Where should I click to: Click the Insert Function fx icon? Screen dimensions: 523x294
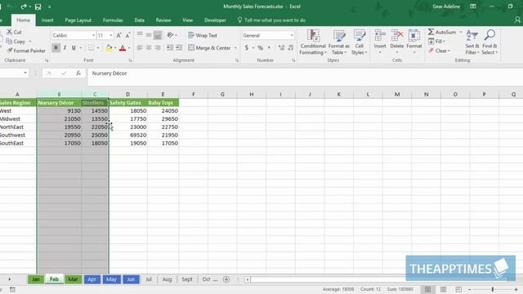[78, 73]
